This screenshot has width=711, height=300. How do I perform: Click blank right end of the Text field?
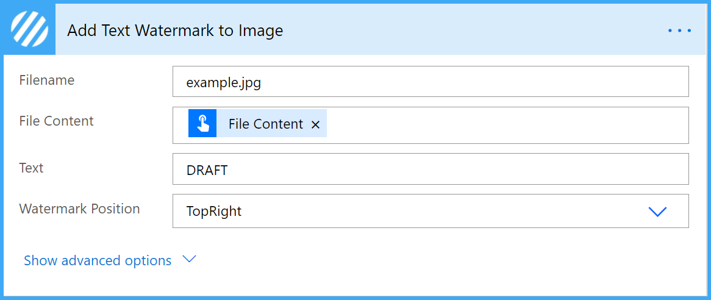click(590, 169)
